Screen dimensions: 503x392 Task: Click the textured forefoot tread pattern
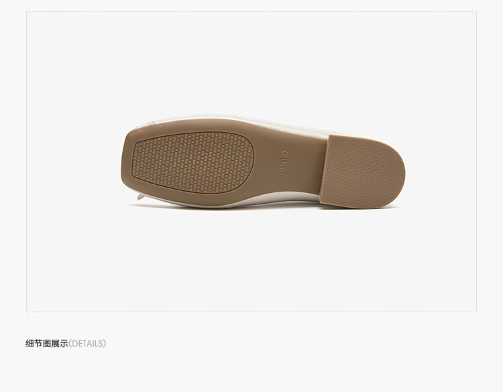tap(193, 162)
